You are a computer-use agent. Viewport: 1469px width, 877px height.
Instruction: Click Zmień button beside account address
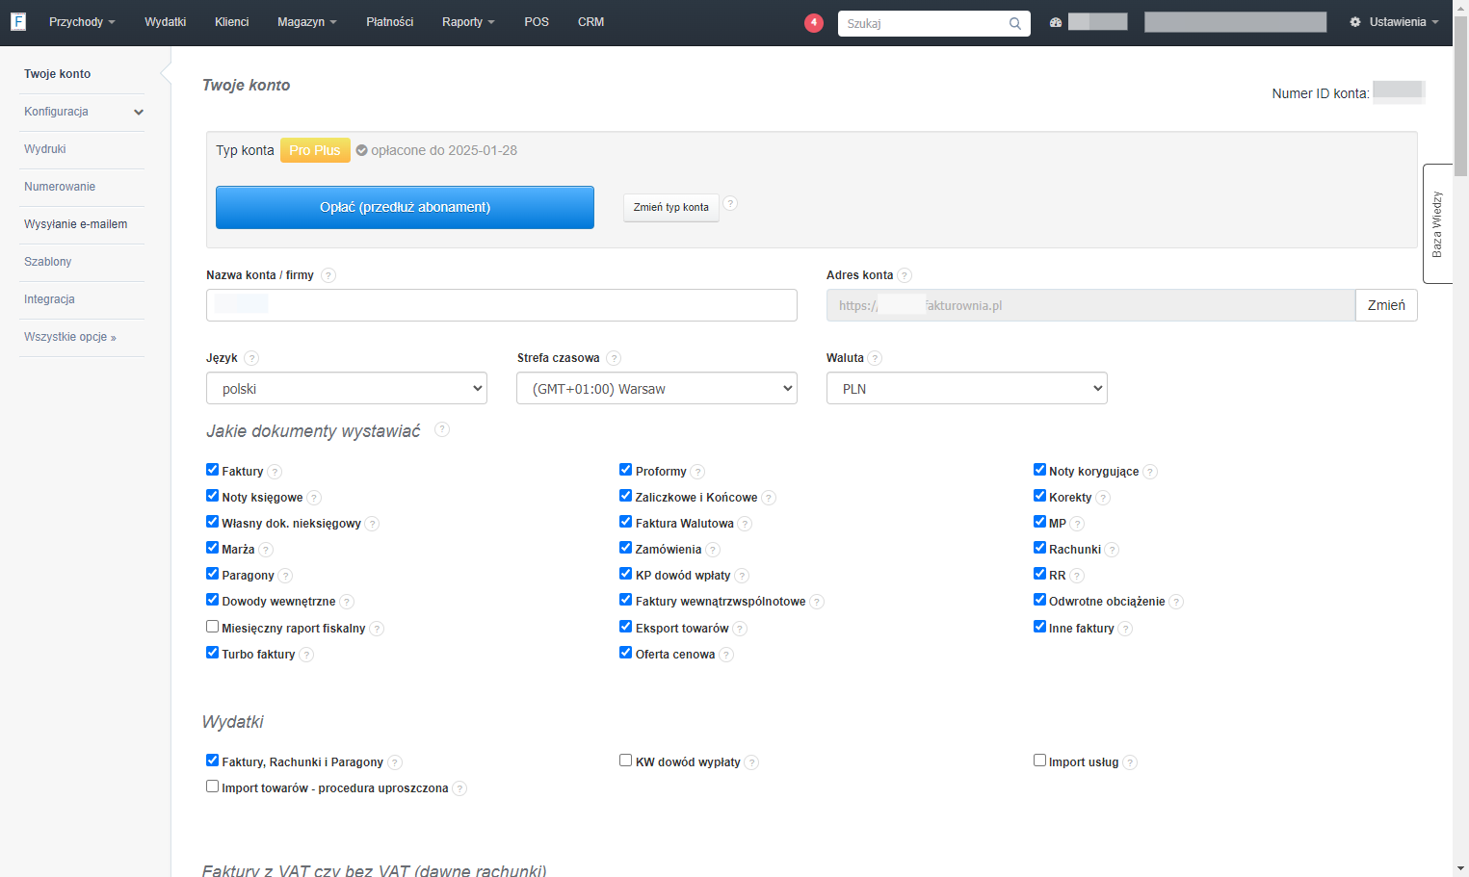[1386, 305]
